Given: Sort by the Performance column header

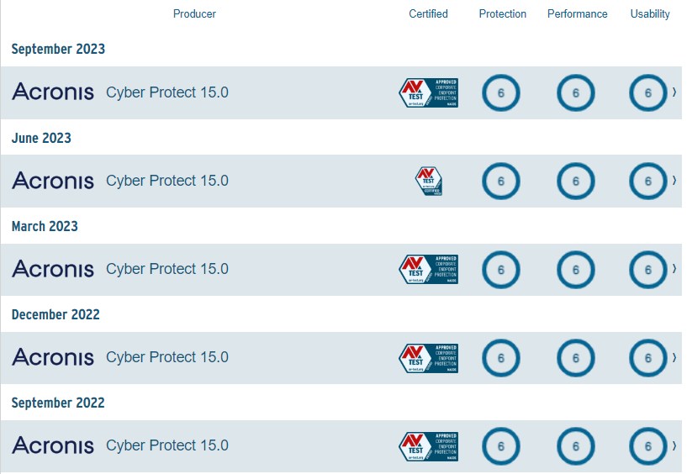Looking at the screenshot, I should coord(578,14).
